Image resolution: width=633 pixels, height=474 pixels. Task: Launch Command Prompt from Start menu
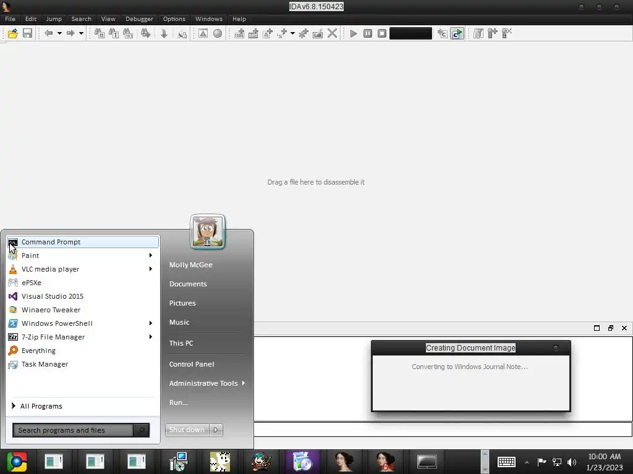click(x=83, y=242)
